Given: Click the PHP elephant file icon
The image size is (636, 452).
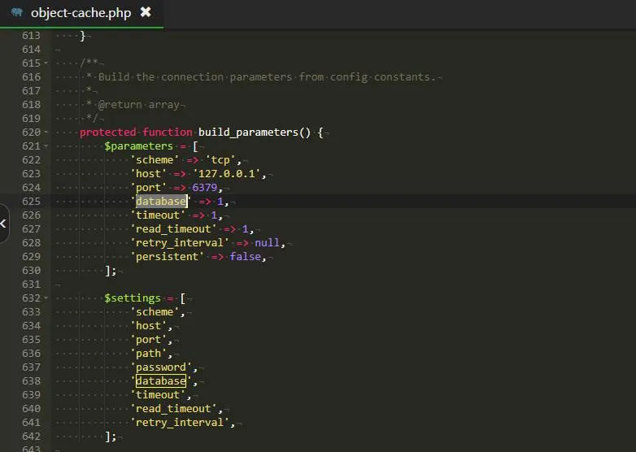Looking at the screenshot, I should pyautogui.click(x=16, y=13).
